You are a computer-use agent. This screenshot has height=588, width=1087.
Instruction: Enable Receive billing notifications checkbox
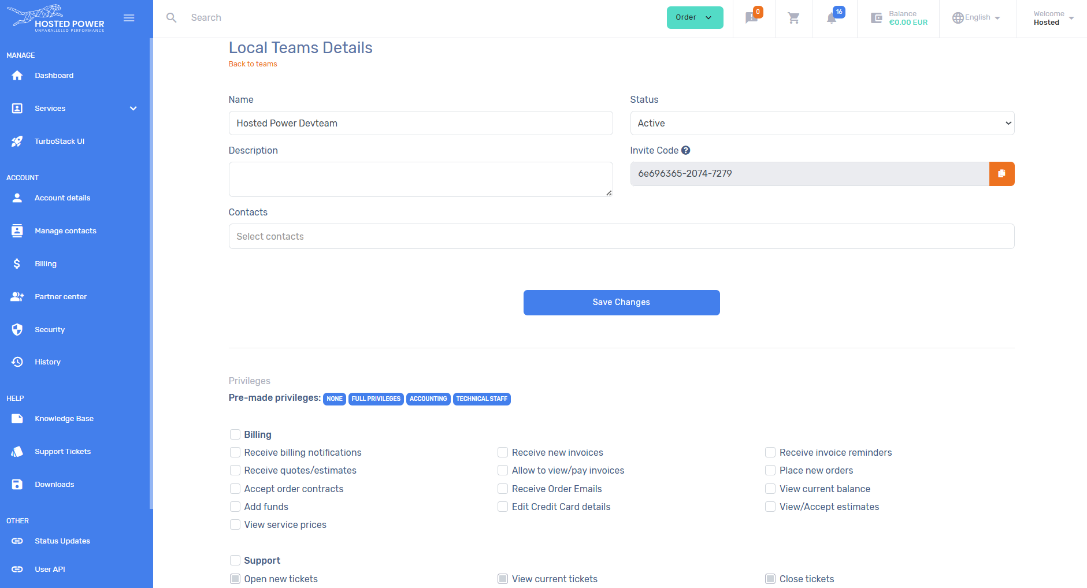[235, 452]
